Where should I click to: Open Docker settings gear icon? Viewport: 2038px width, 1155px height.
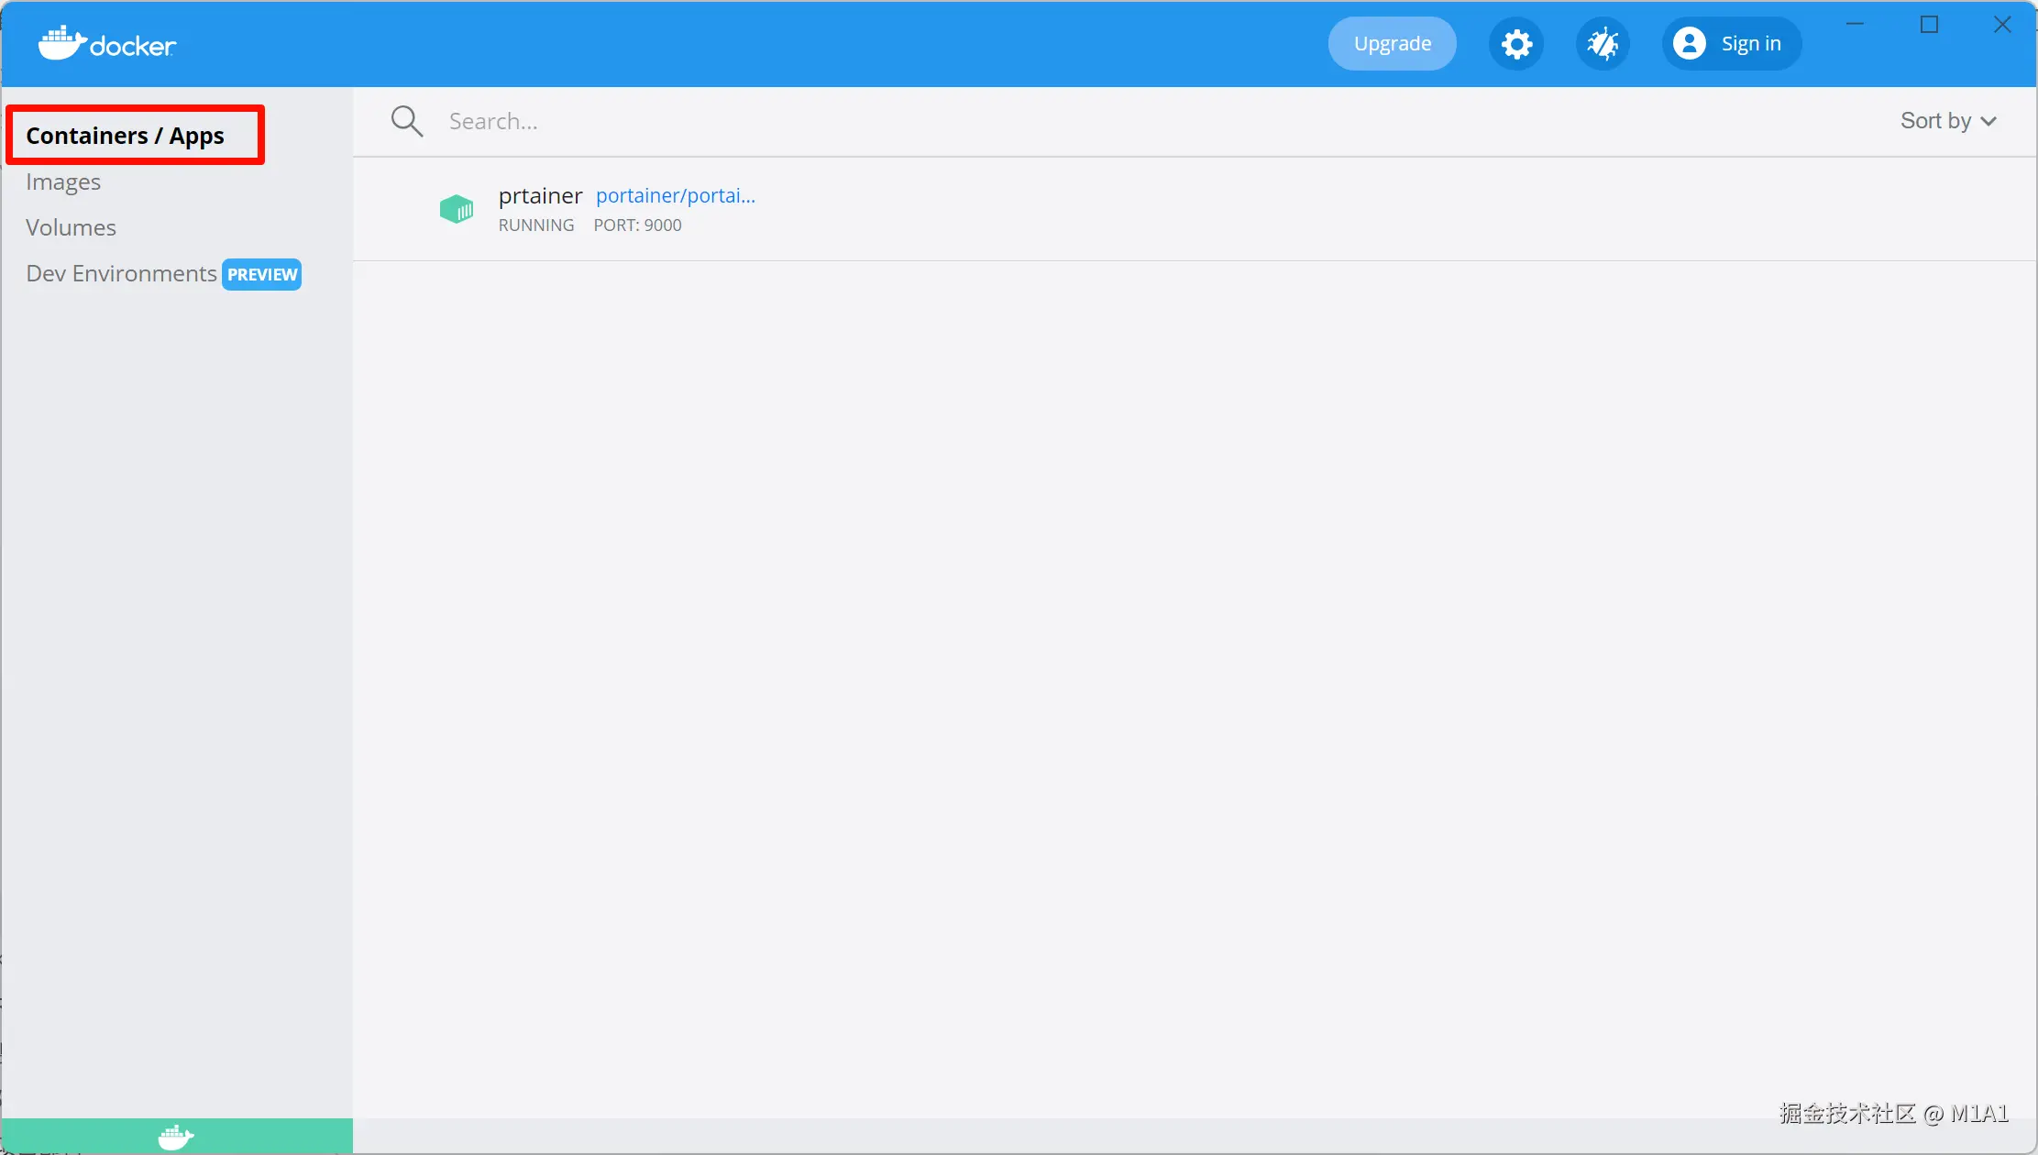(1516, 44)
